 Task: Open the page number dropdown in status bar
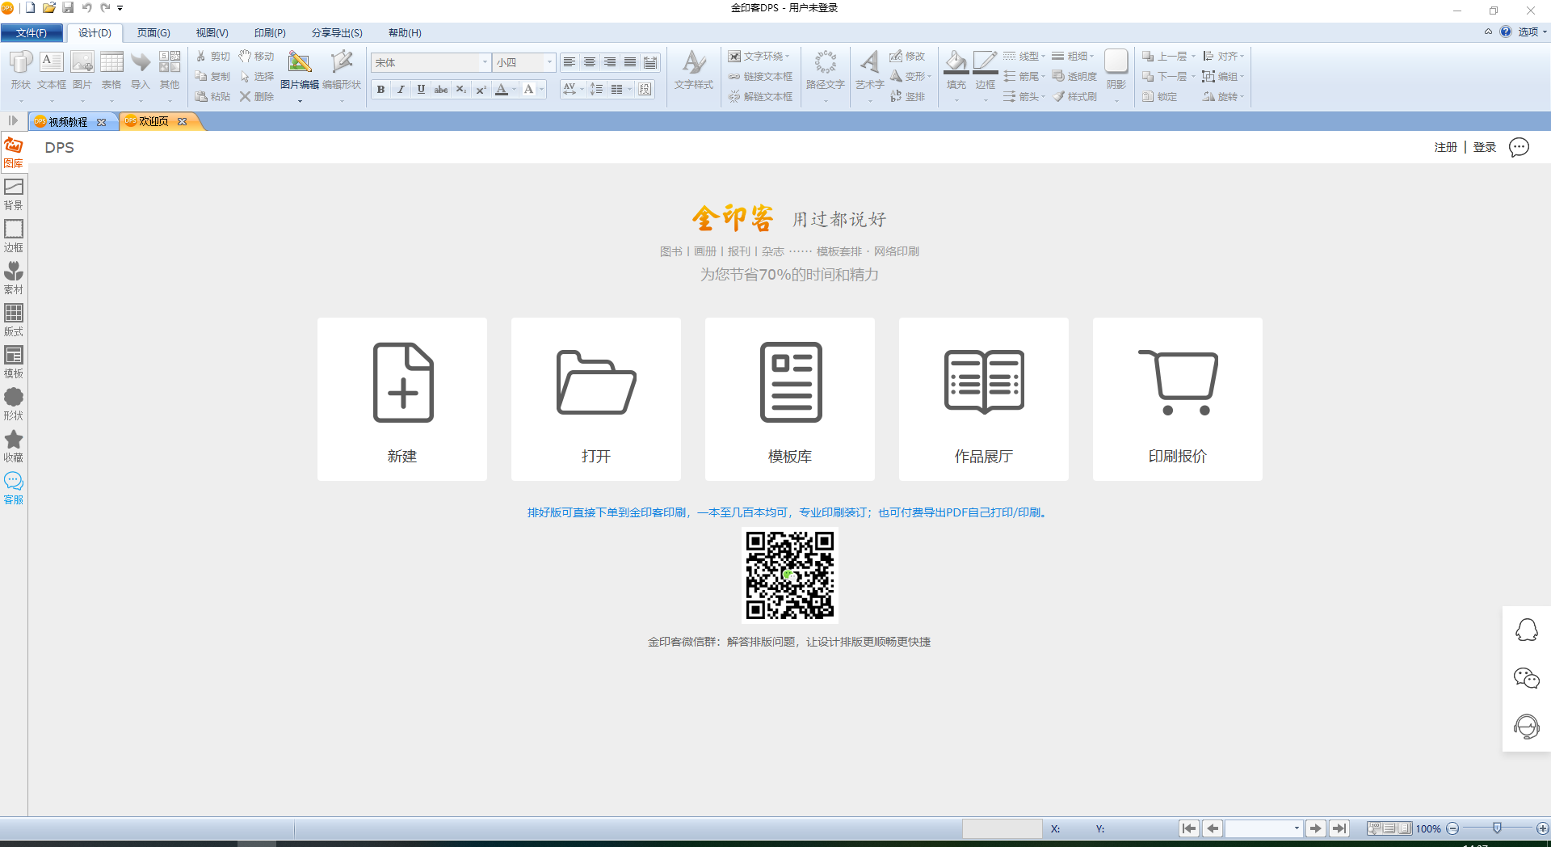1297,828
